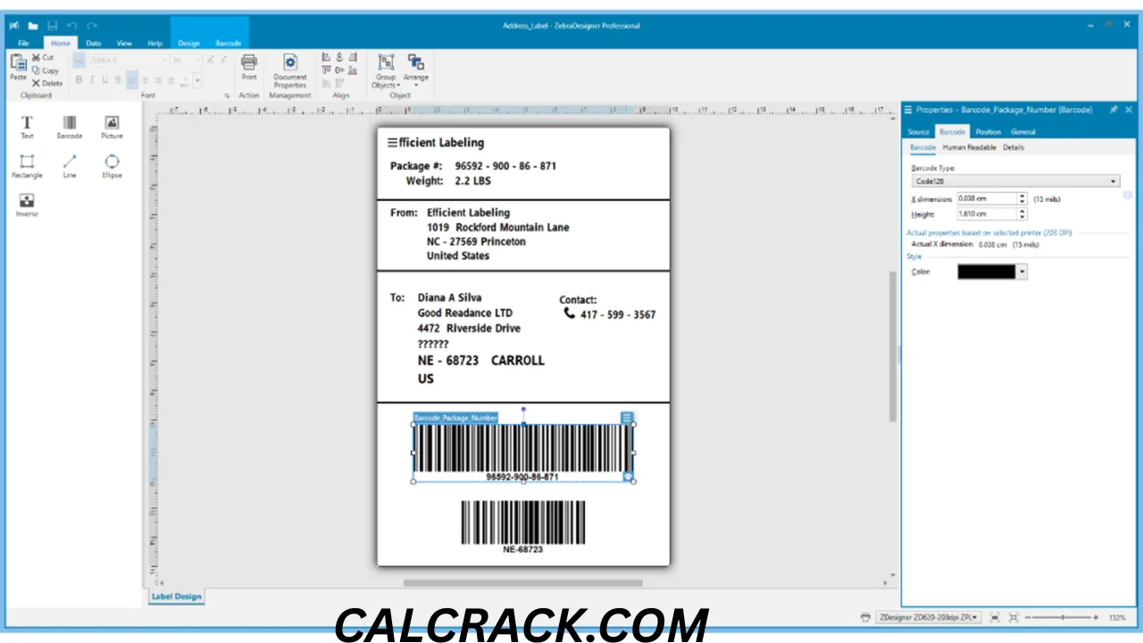
Task: Select the Rectangle tool
Action: 27,166
